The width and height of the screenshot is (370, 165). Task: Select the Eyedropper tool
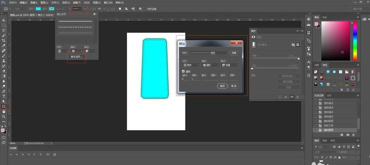click(x=4, y=45)
